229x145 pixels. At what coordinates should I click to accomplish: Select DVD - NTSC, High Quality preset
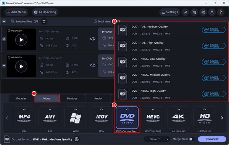(172, 94)
